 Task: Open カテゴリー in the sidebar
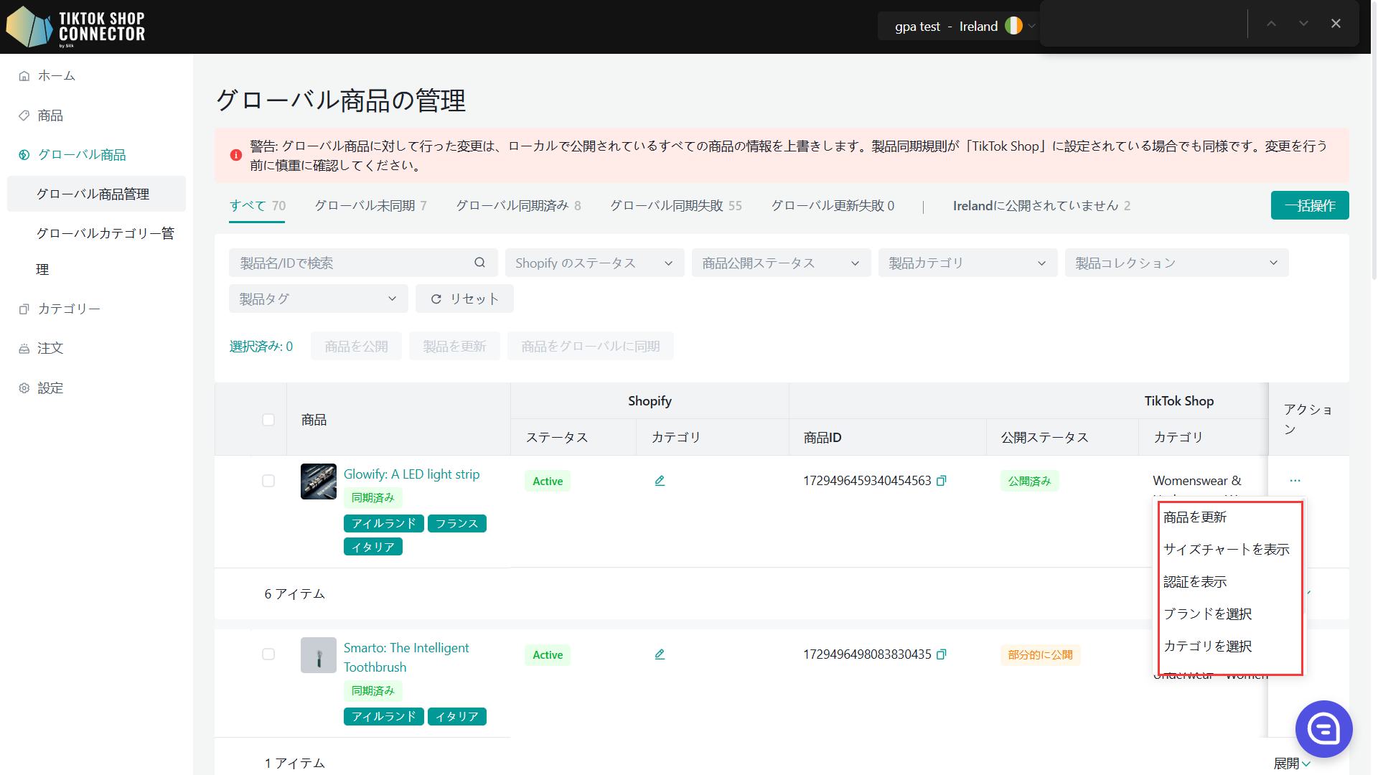tap(69, 309)
